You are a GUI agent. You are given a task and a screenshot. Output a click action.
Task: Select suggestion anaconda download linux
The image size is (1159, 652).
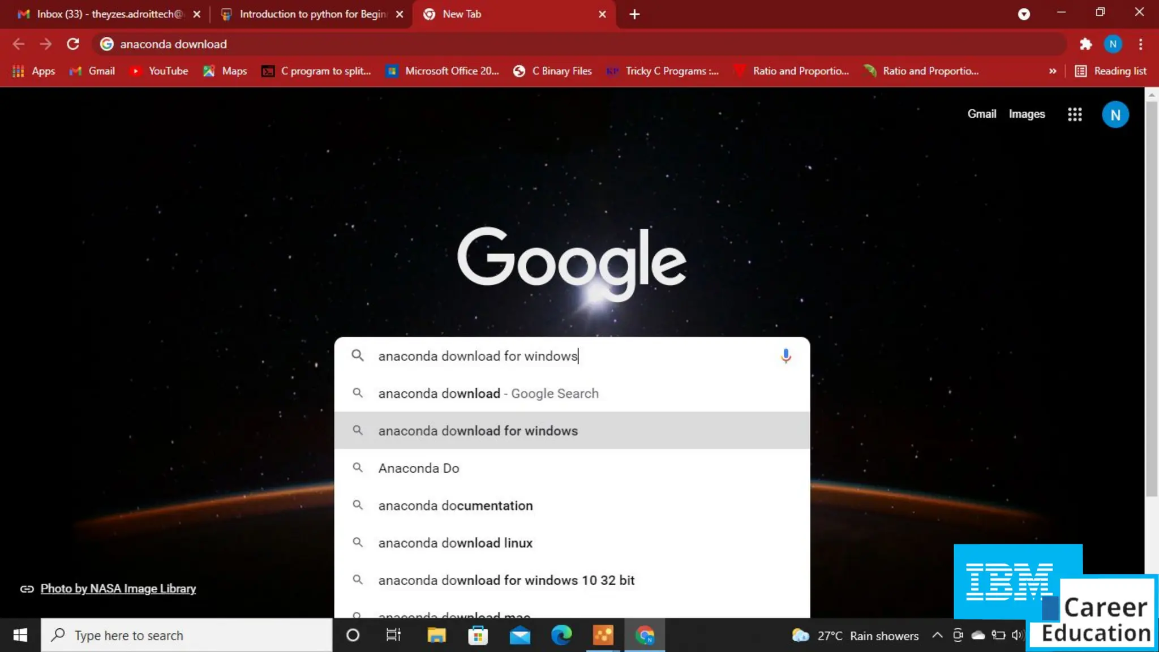[x=572, y=543]
